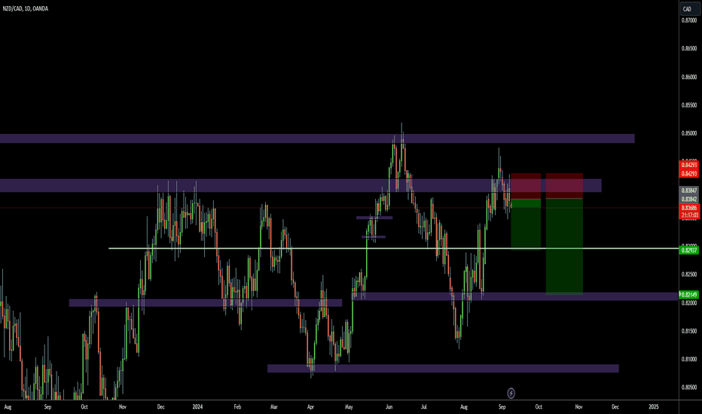This screenshot has height=414, width=702.
Task: Open the CAD currency selector
Action: click(690, 8)
